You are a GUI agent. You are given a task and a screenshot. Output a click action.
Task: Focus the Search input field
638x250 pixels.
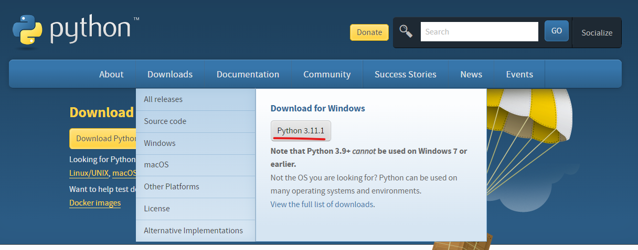click(480, 31)
